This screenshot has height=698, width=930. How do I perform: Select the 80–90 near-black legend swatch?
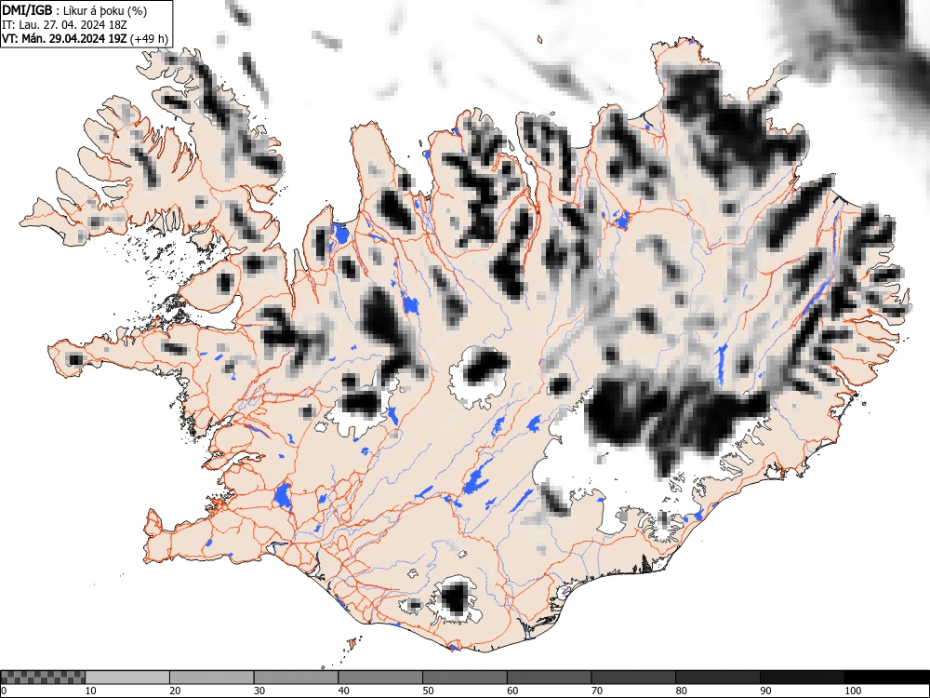click(717, 678)
